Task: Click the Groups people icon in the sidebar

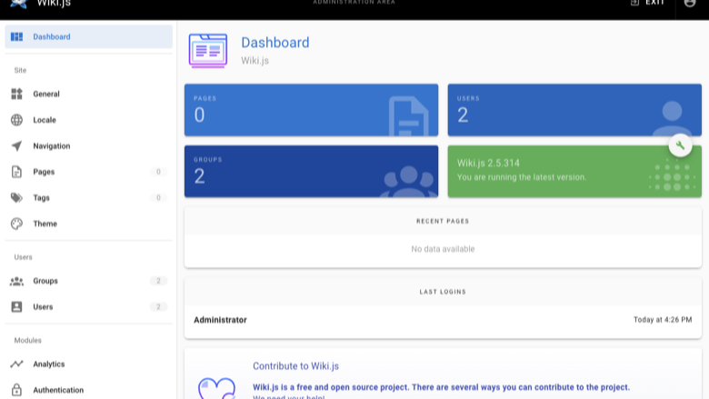Action: [x=16, y=281]
